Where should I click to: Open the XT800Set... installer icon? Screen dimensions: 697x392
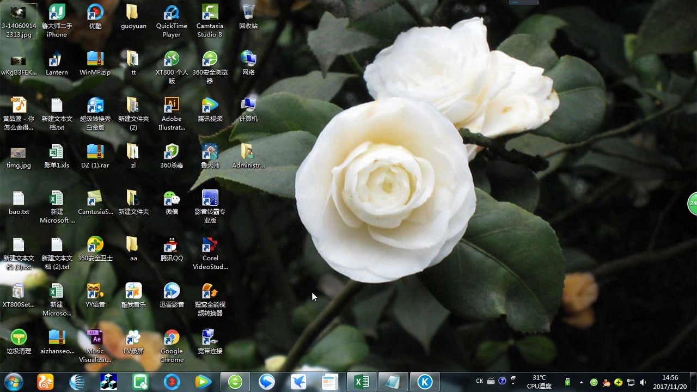pos(19,296)
